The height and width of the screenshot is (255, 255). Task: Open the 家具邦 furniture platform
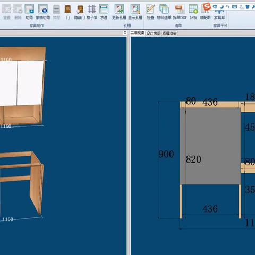(219, 14)
